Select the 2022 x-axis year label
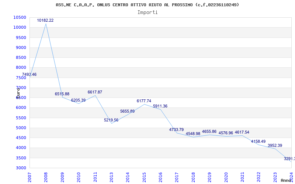 pyautogui.click(x=259, y=177)
